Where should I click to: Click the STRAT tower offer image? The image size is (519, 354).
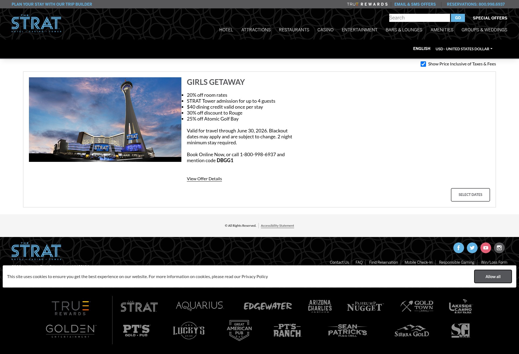pos(105,119)
